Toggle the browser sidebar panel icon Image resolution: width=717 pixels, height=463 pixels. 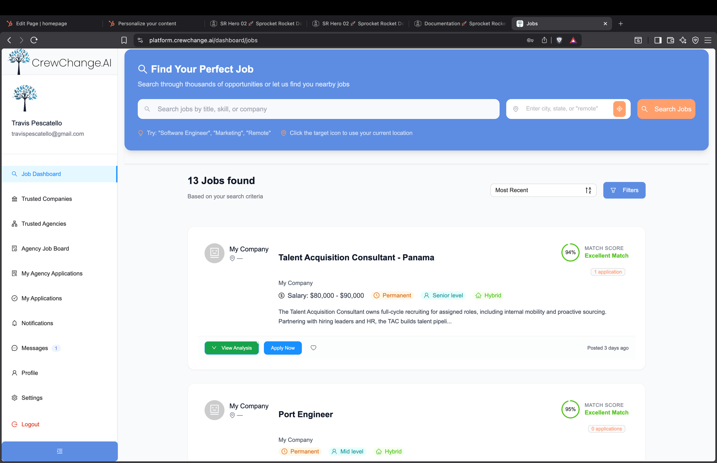pyautogui.click(x=657, y=40)
